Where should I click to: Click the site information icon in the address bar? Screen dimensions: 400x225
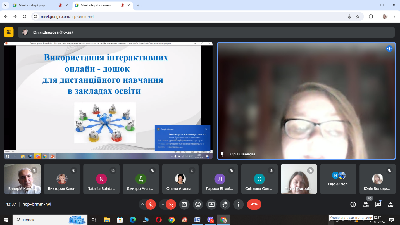click(35, 16)
